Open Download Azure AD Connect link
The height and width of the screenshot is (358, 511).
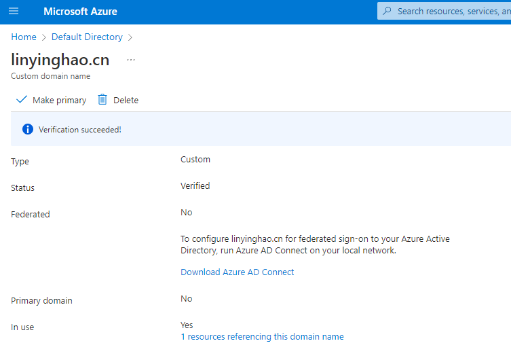pos(237,272)
